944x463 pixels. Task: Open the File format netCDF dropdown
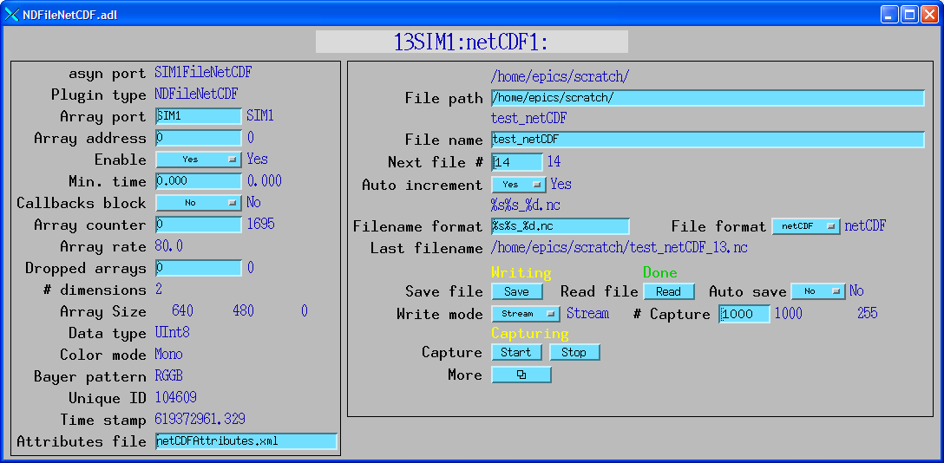click(806, 226)
